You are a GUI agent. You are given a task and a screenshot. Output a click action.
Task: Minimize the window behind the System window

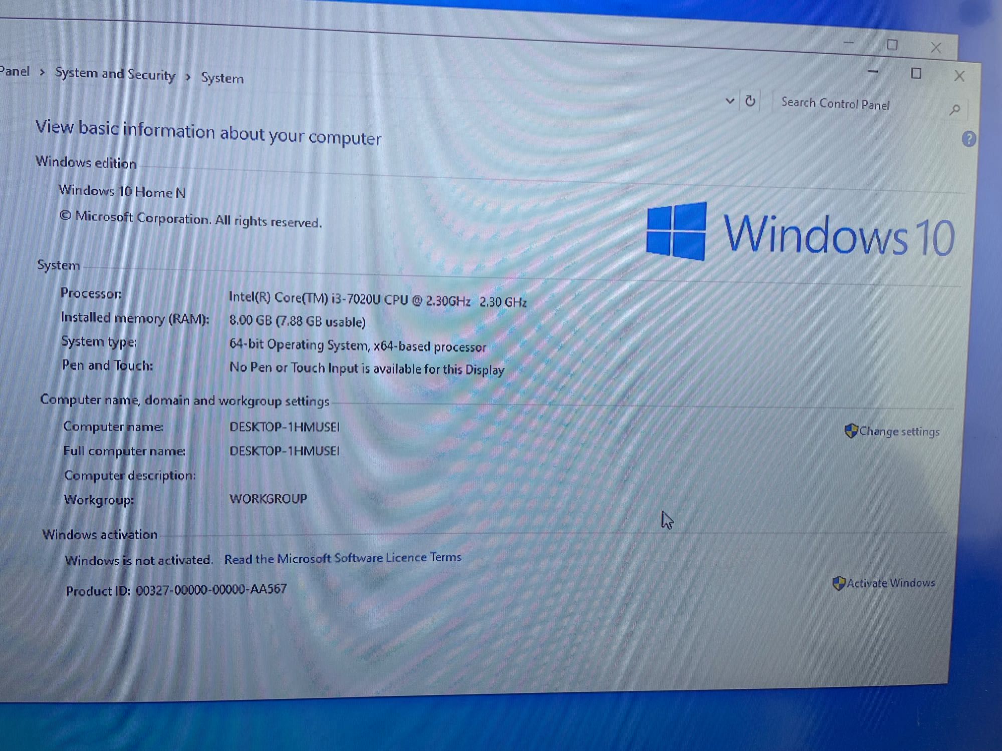848,43
